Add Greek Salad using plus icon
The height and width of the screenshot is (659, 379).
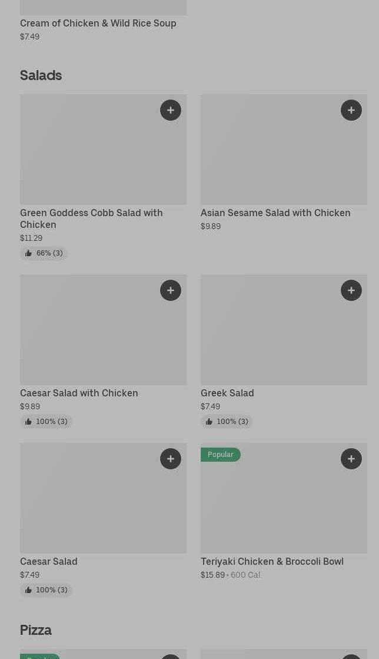[351, 290]
